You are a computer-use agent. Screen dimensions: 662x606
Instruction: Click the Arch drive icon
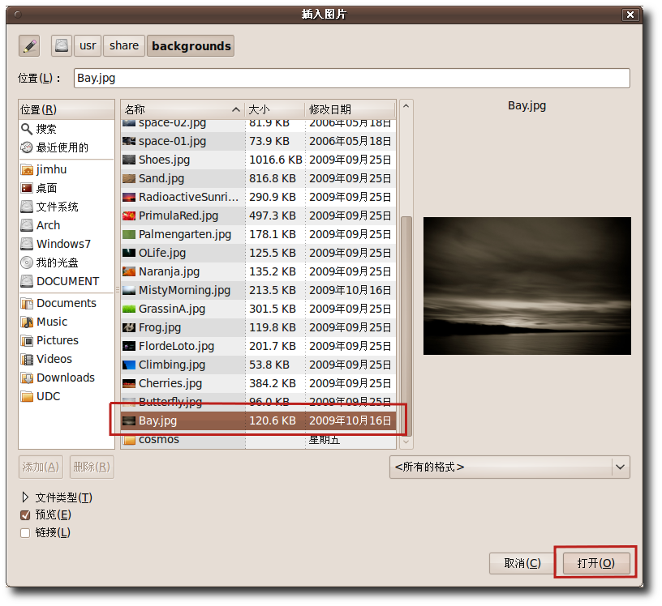27,225
